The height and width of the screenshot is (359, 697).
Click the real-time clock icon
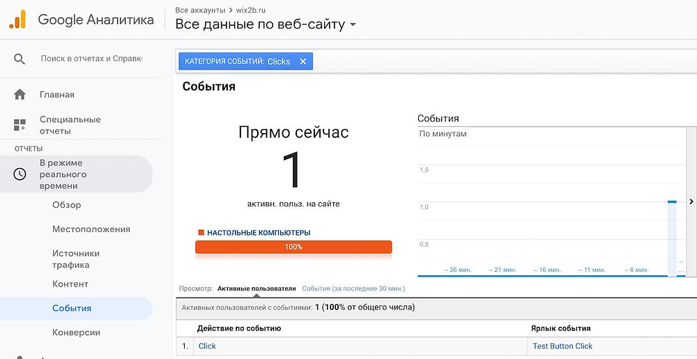pyautogui.click(x=20, y=174)
